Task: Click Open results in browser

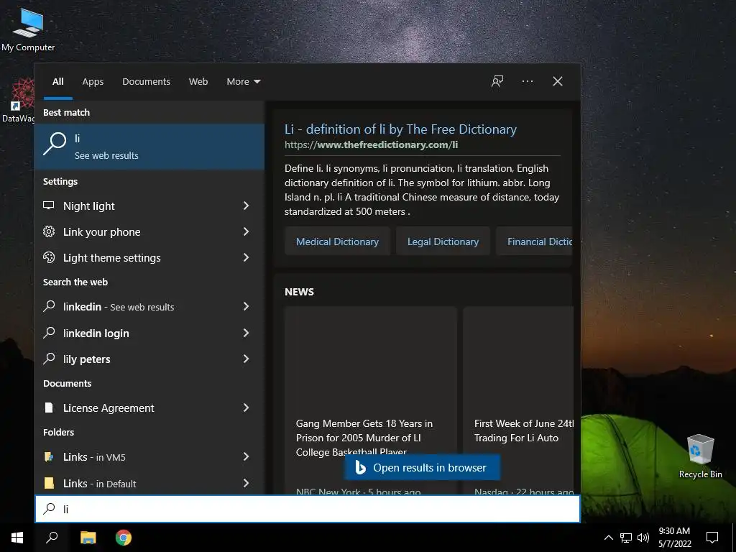Action: tap(422, 467)
